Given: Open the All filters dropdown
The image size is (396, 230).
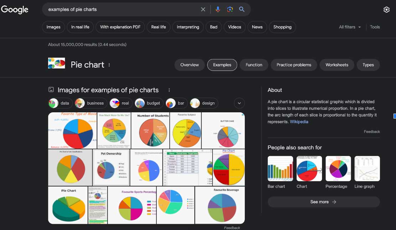Looking at the screenshot, I should [350, 27].
